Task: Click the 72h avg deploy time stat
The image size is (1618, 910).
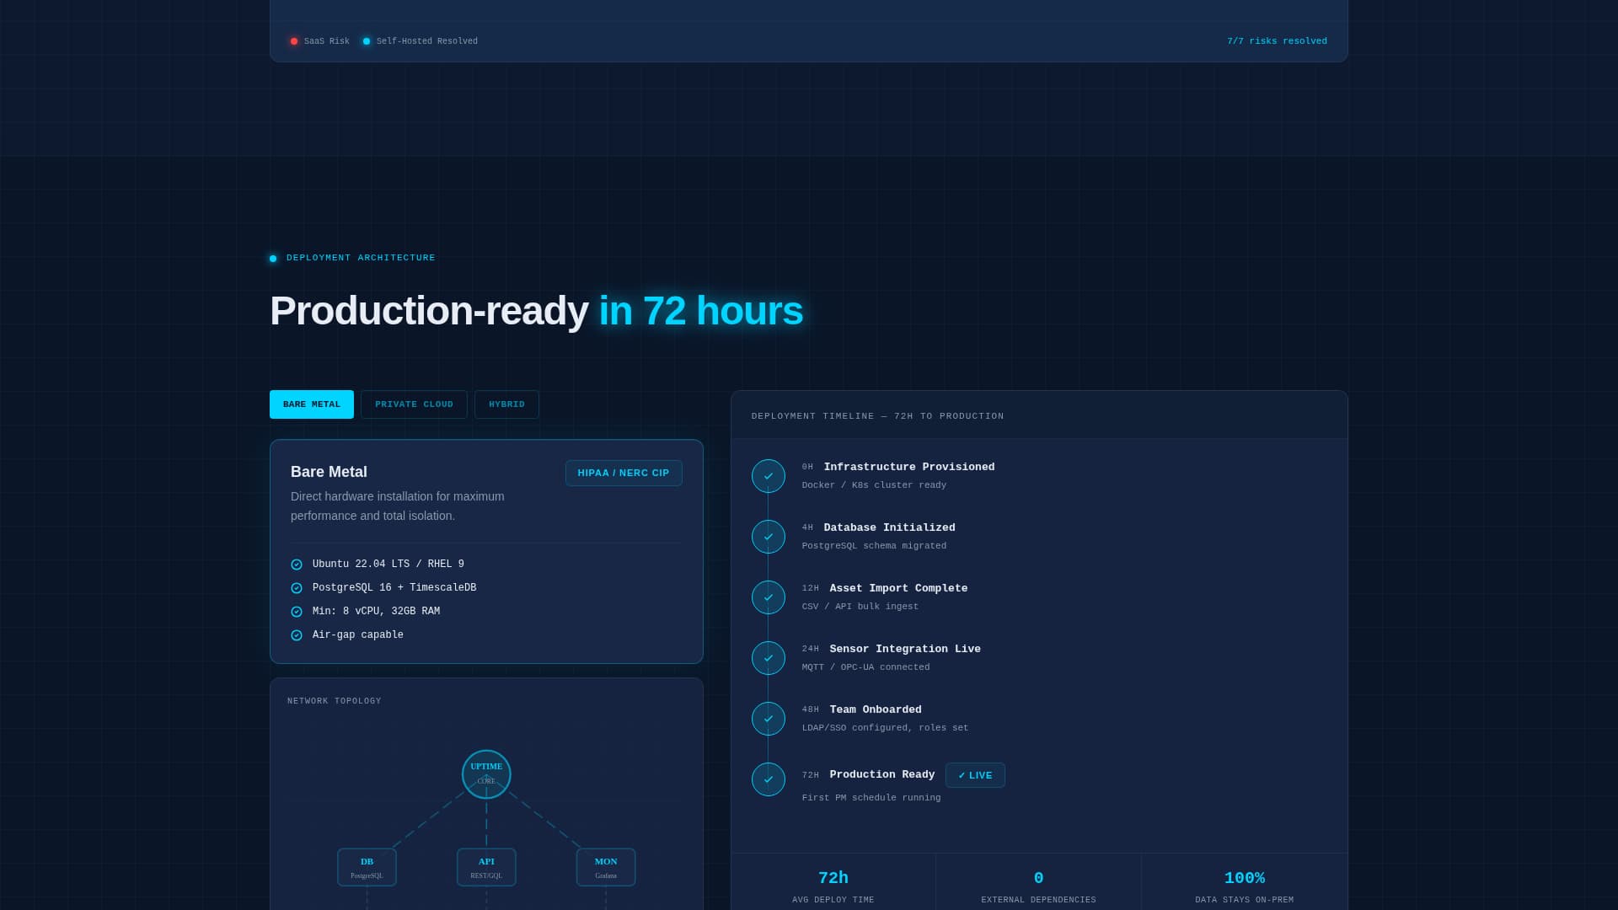Action: point(833,882)
